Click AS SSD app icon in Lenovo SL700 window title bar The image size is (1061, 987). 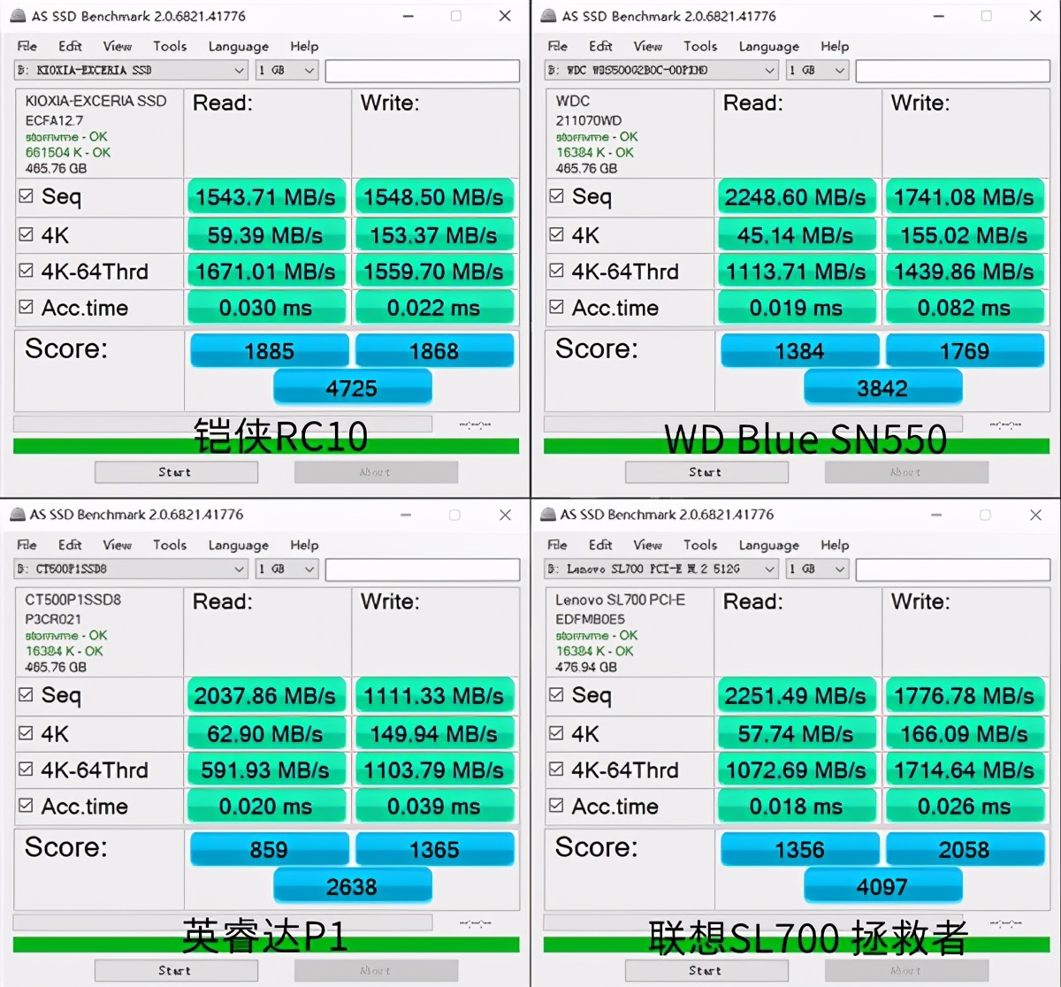[548, 514]
